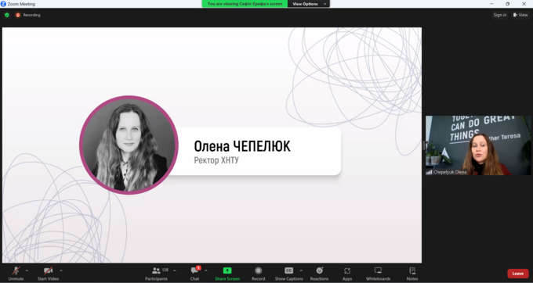Click the green encryption shield icon
The width and height of the screenshot is (533, 283).
7,15
